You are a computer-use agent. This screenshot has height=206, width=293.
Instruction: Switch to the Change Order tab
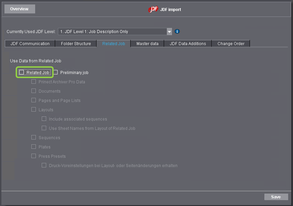point(231,43)
